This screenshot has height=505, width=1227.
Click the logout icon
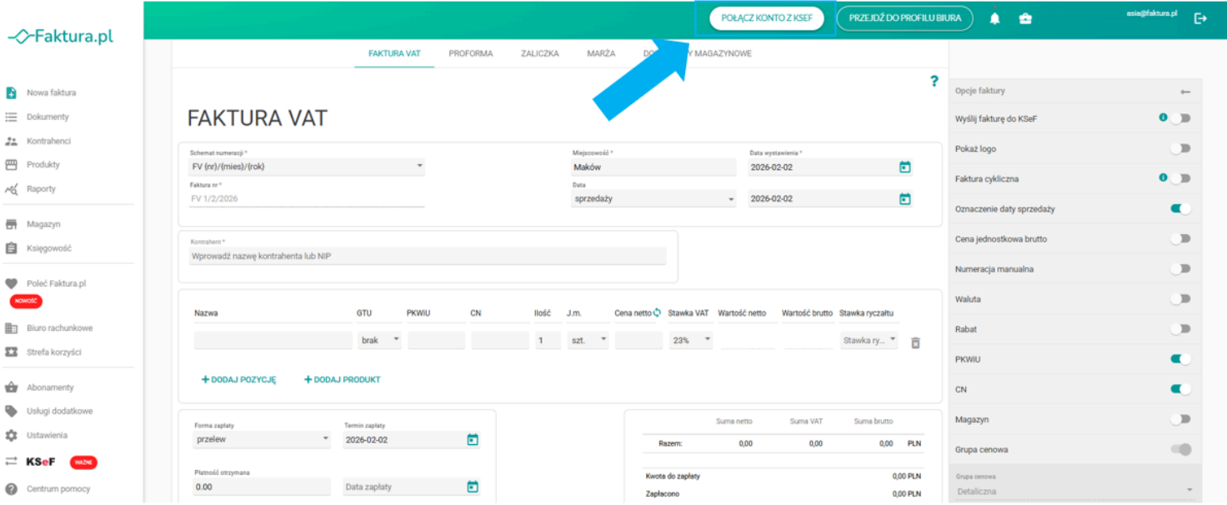(1200, 18)
